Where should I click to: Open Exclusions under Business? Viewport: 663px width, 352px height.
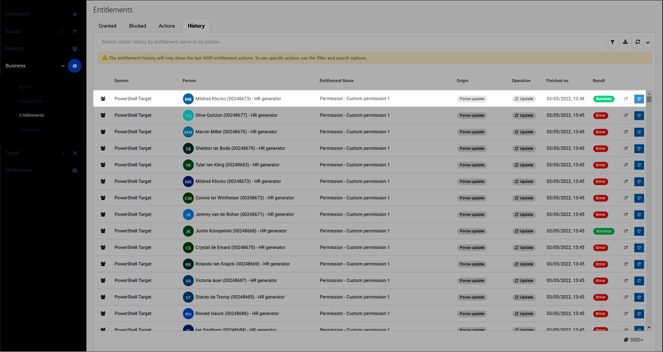30,130
